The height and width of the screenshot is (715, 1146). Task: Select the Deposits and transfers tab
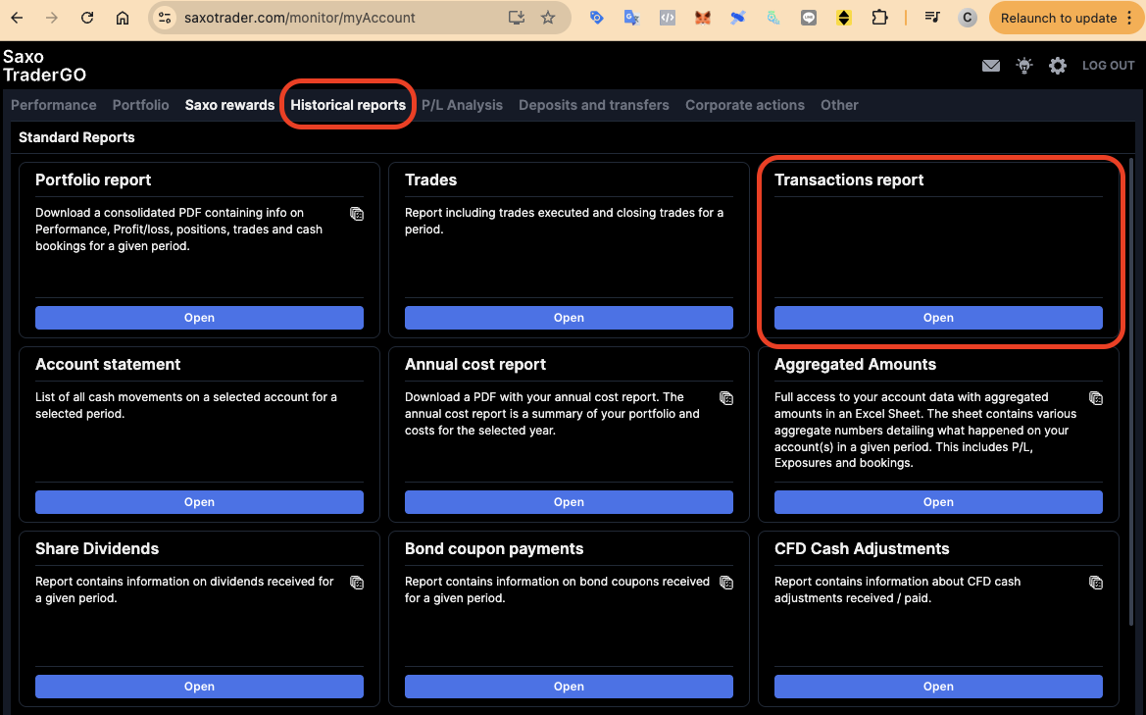[x=594, y=105]
